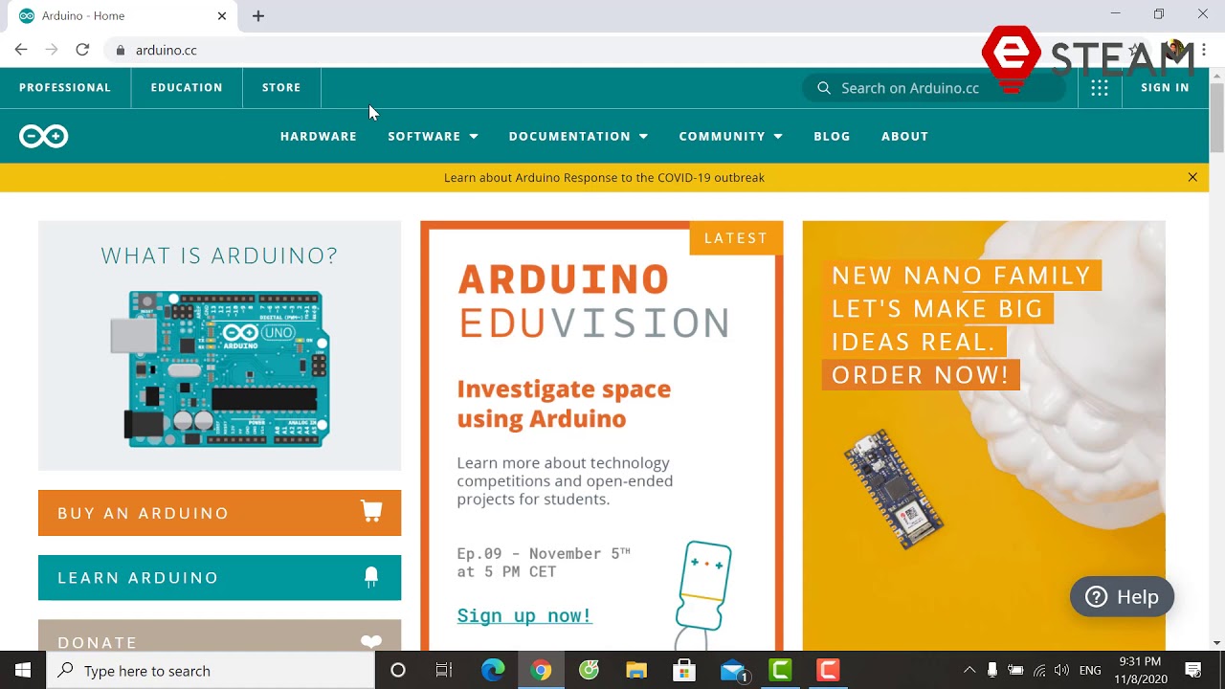
Task: Click the New Nano Family promo image
Action: coord(984,435)
